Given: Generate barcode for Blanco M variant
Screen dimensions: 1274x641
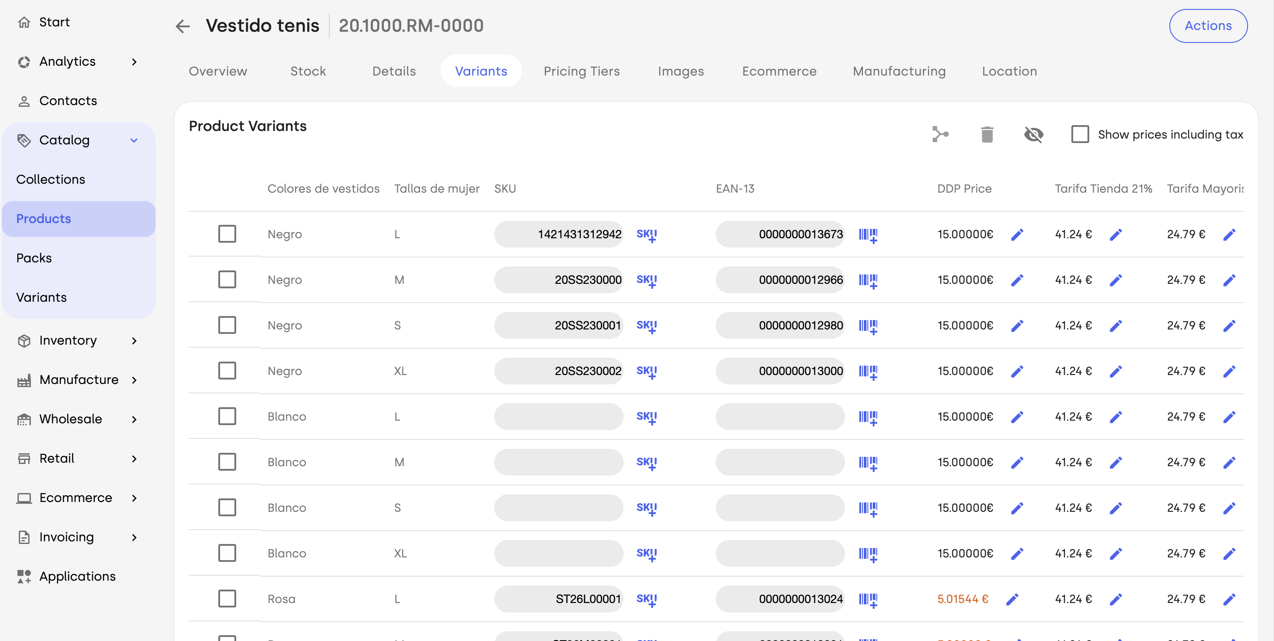Looking at the screenshot, I should click(868, 463).
